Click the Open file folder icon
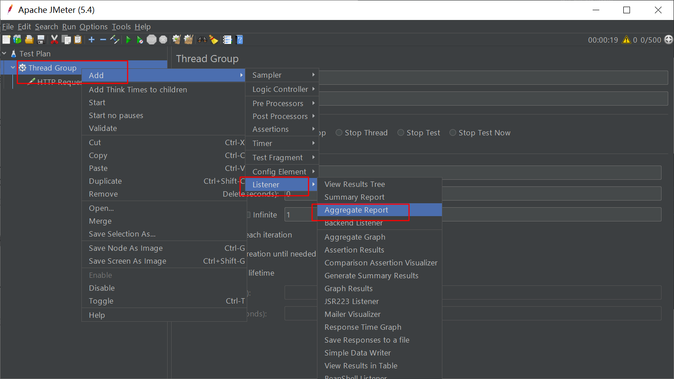The image size is (674, 379). 29,39
